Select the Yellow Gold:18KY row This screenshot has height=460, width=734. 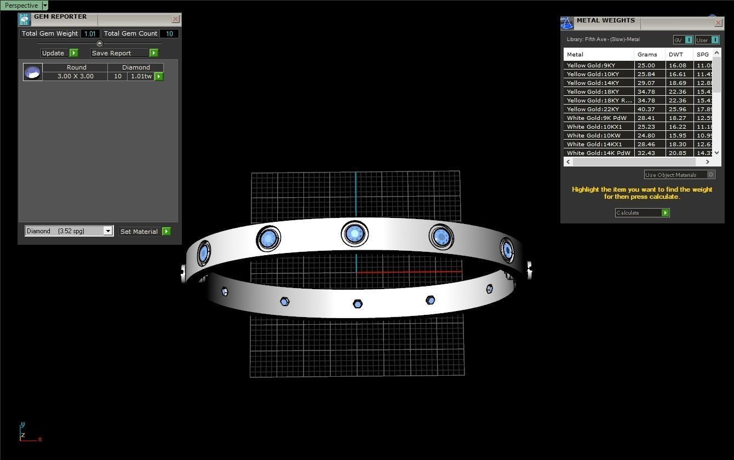tap(638, 91)
